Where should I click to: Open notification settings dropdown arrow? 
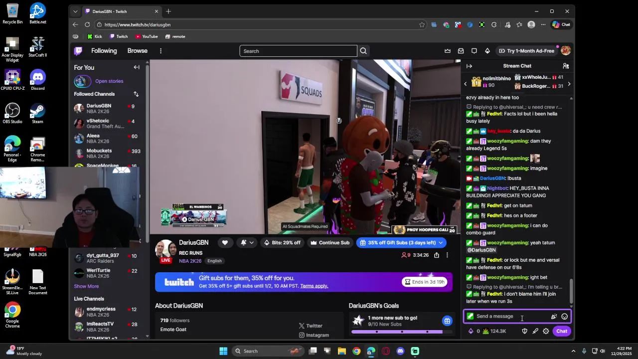[x=252, y=243]
